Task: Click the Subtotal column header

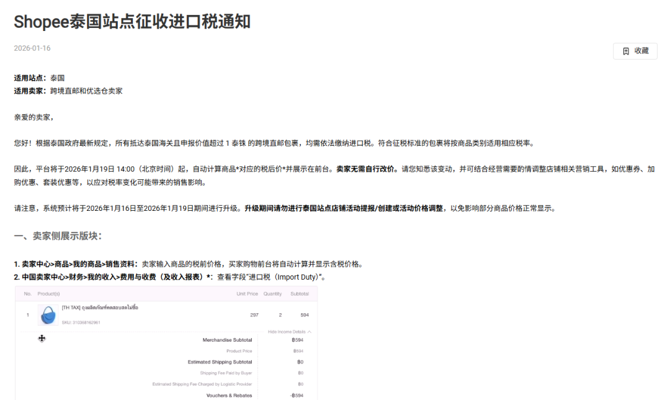Action: (299, 294)
